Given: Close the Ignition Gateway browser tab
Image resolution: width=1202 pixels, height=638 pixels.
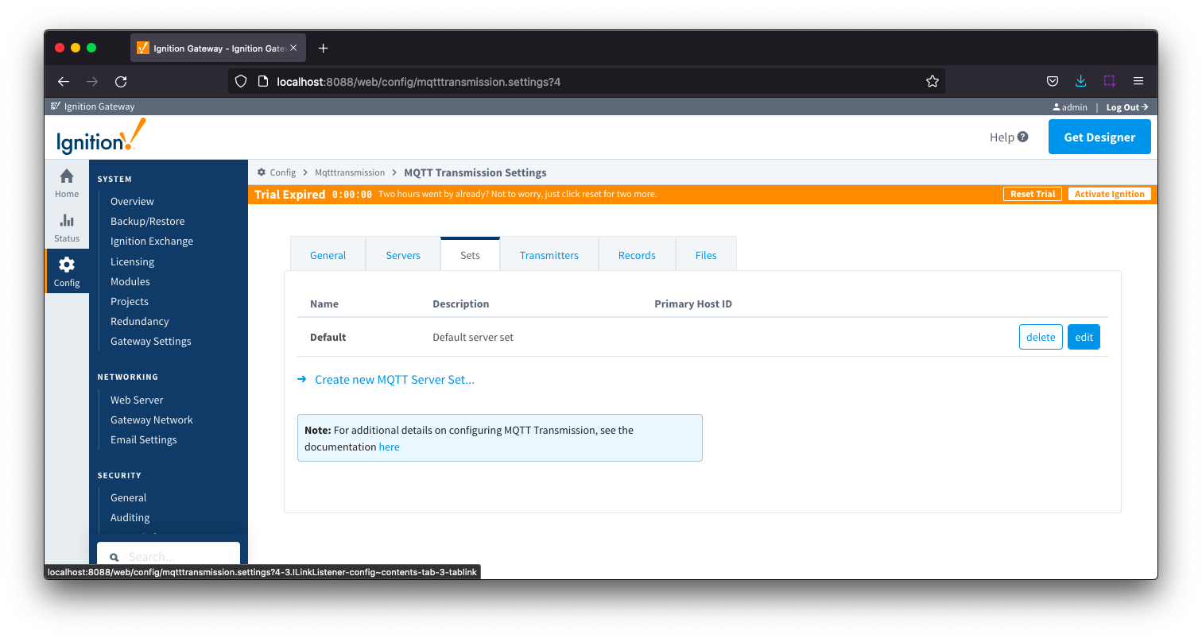Looking at the screenshot, I should pos(293,48).
